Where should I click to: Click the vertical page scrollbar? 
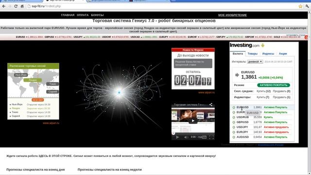(309, 93)
